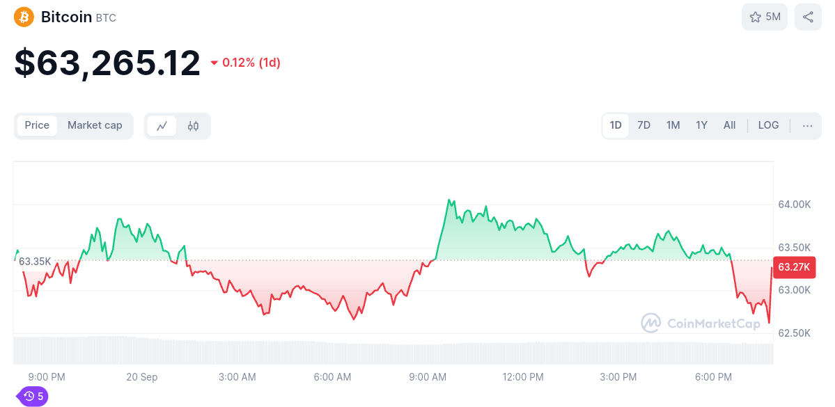Toggle the chart to Market cap
Viewport: 835px width, 407px height.
[95, 126]
